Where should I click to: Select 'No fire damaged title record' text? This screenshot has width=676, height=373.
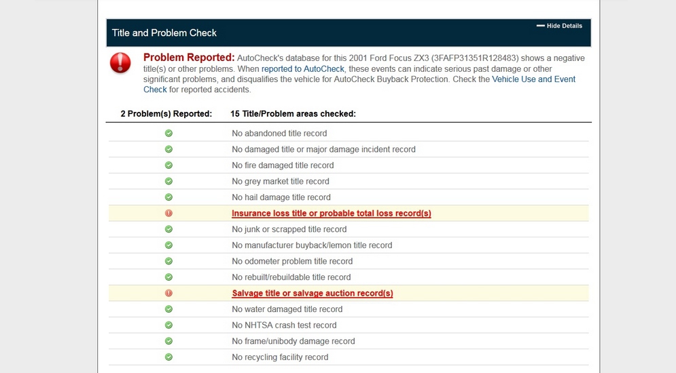coord(283,165)
